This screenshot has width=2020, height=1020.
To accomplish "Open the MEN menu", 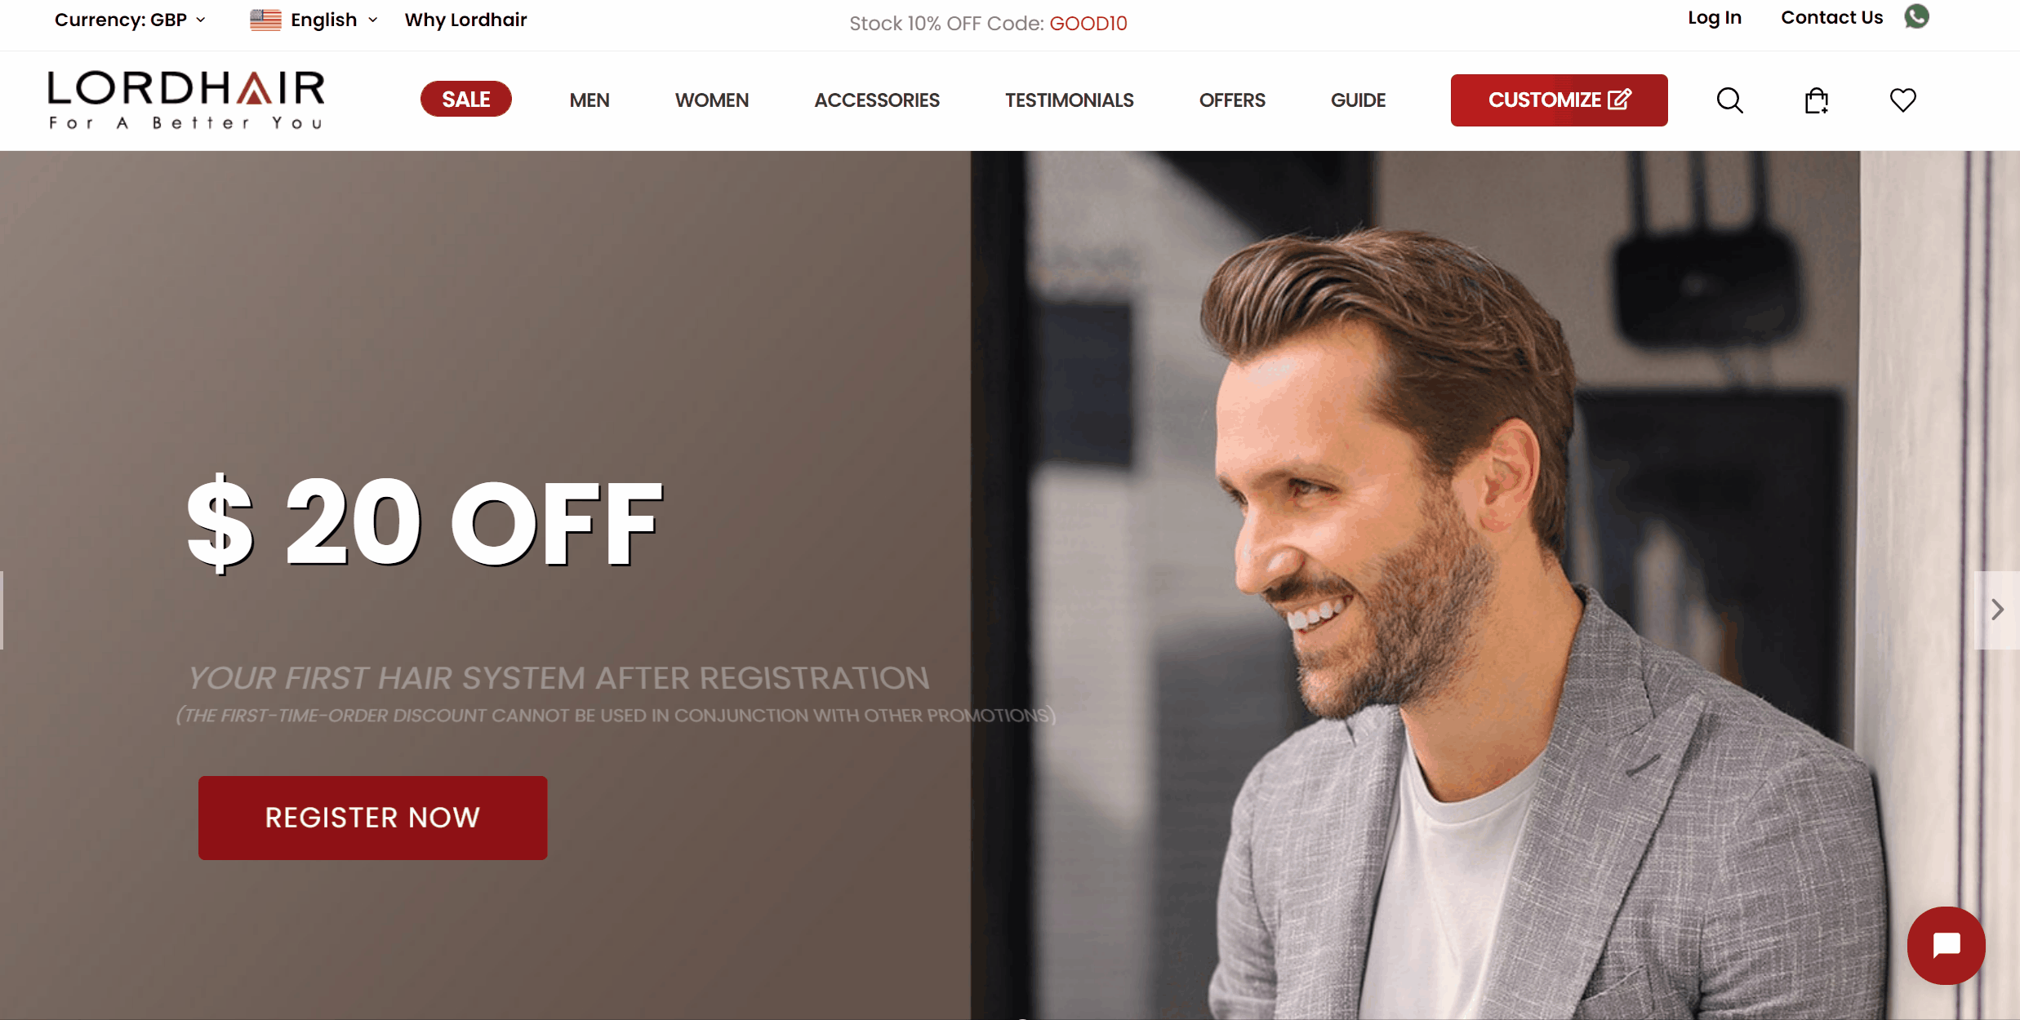I will [590, 100].
